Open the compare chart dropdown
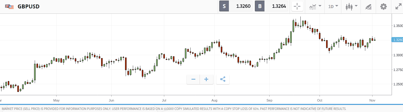403x112 pixels. click(315, 6)
